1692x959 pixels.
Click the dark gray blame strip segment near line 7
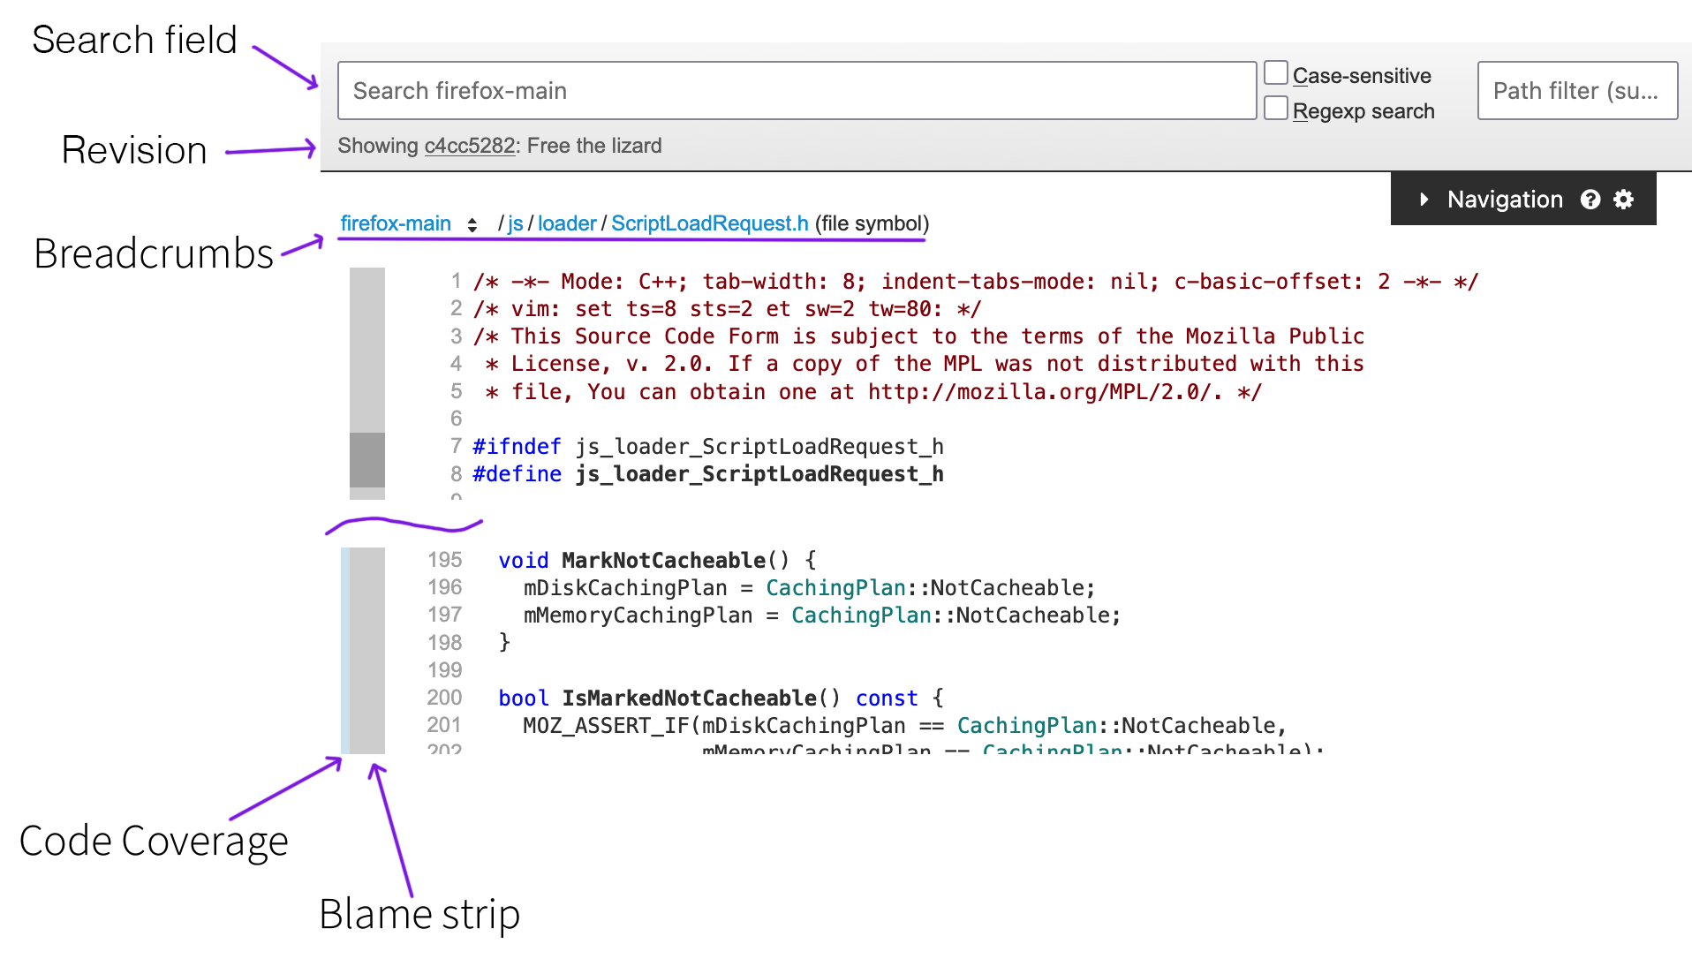[x=367, y=459]
